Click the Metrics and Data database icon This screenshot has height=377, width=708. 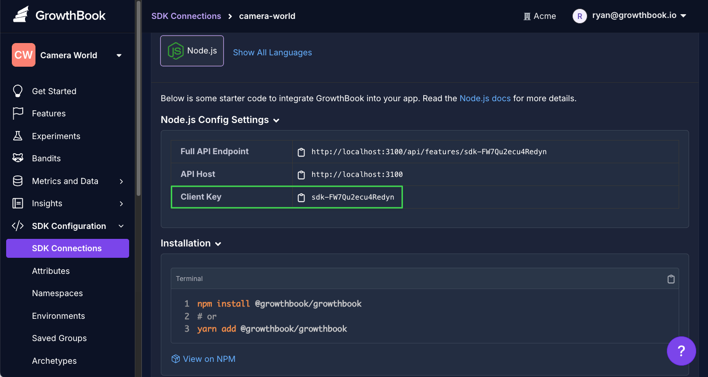tap(17, 181)
